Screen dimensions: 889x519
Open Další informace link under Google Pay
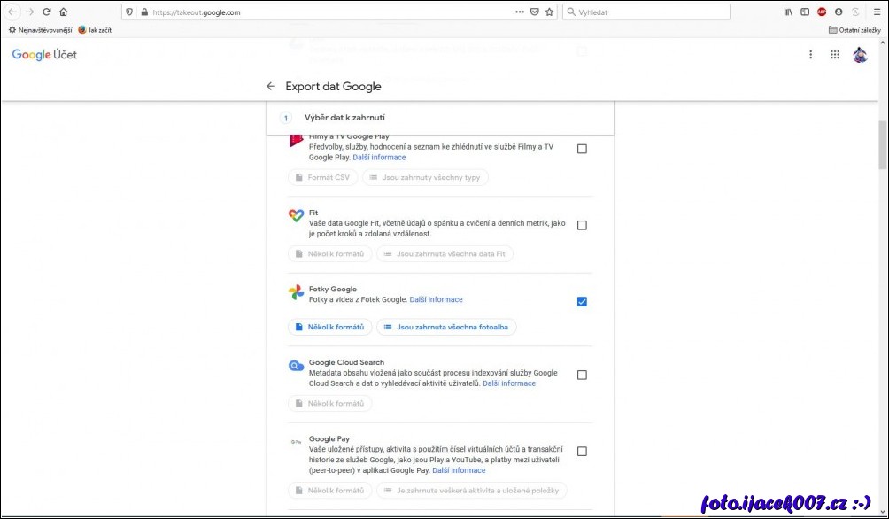[x=459, y=470]
